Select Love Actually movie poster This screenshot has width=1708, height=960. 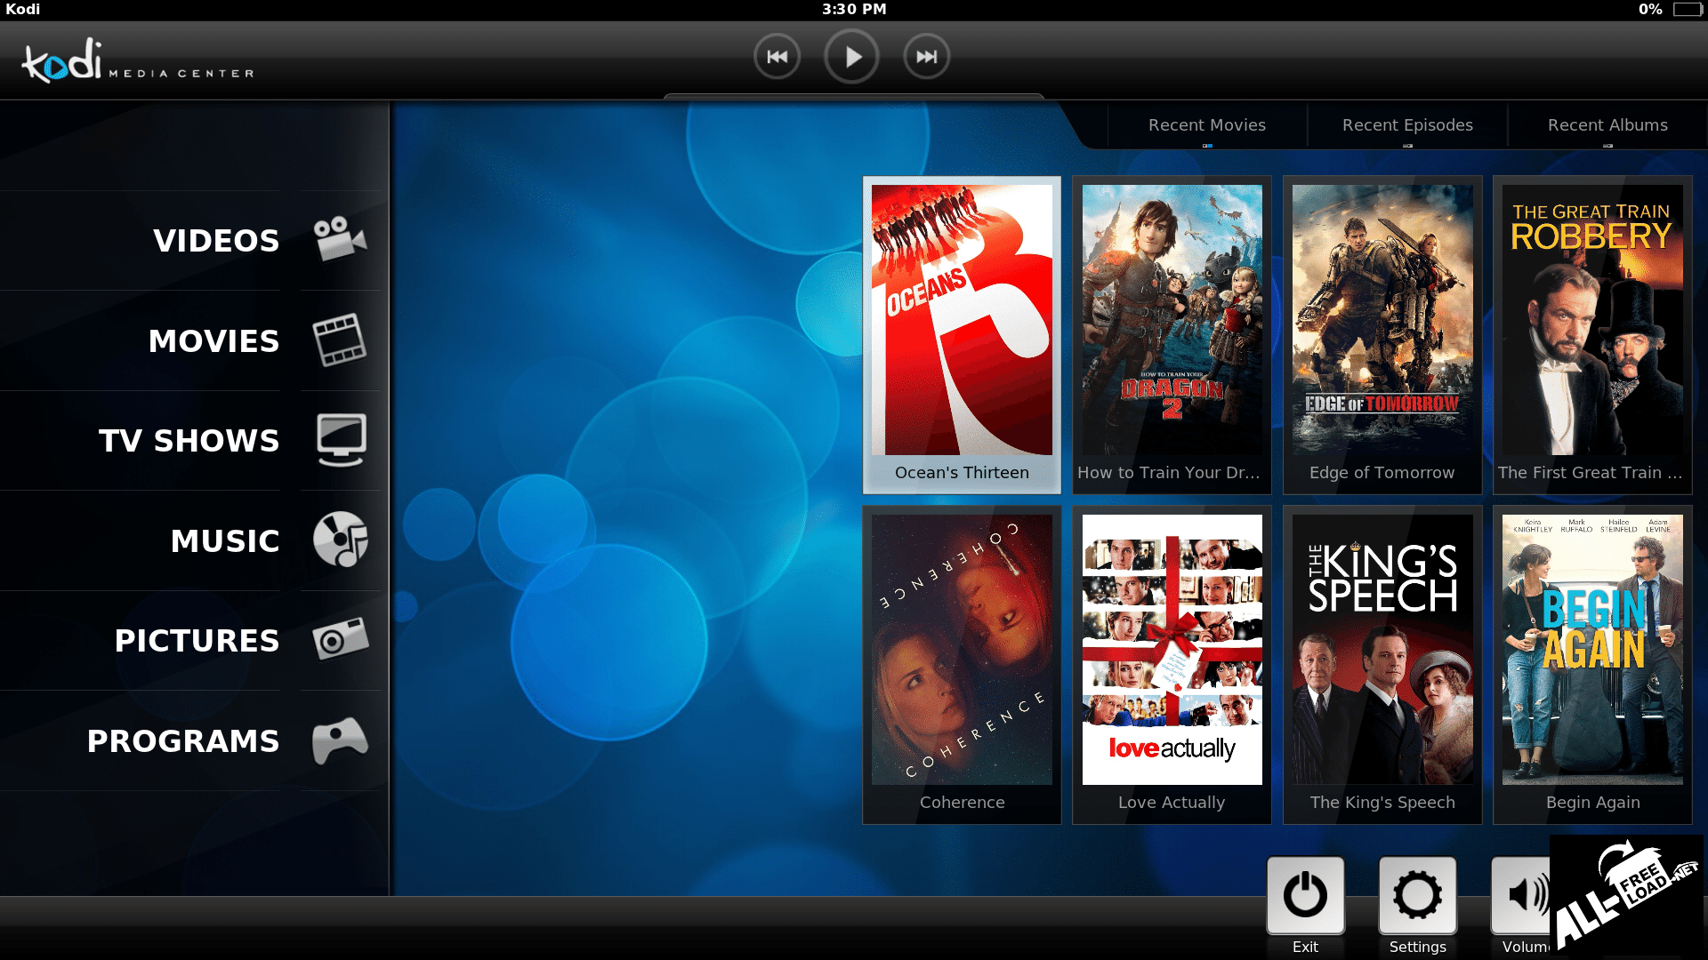pyautogui.click(x=1172, y=650)
